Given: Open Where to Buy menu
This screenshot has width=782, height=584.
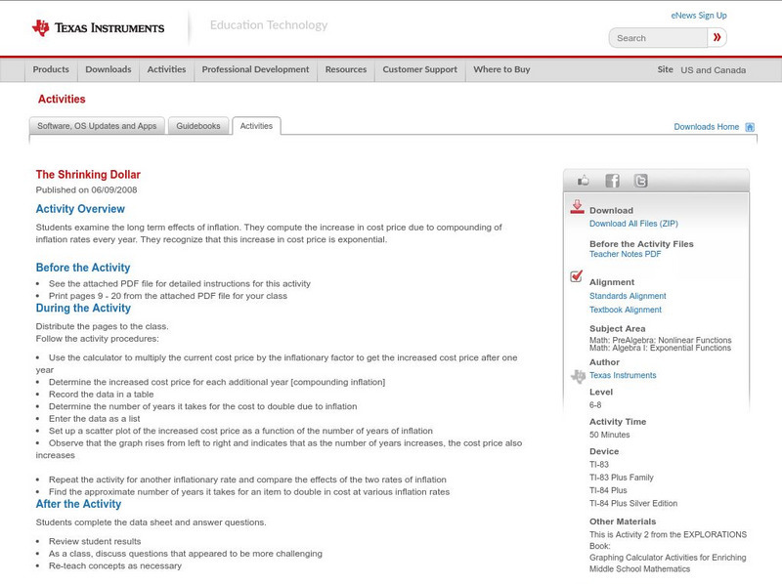Looking at the screenshot, I should [x=501, y=69].
